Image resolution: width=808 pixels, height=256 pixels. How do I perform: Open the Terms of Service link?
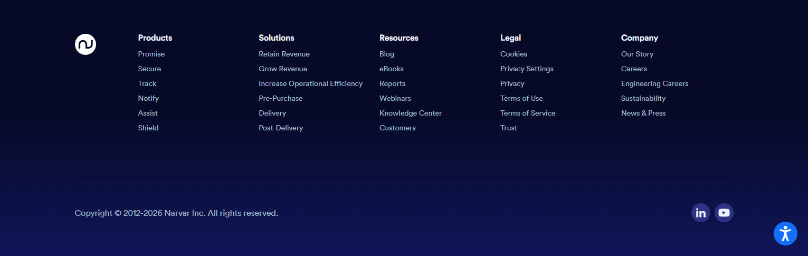(528, 113)
